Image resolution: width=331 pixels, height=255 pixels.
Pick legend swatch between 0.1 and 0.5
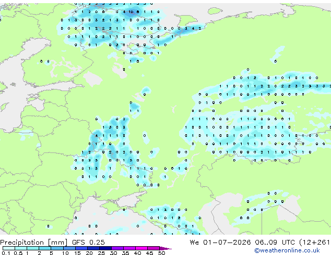click(x=9, y=248)
